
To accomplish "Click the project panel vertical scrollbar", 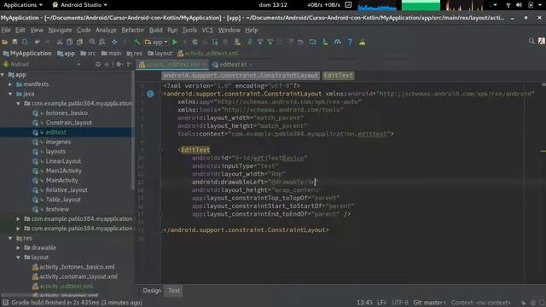I will [133, 130].
